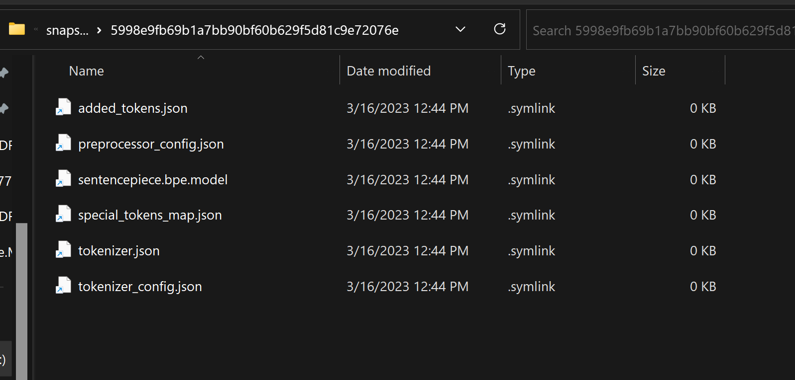Select the tokenizer_config.json file row
Screen dimensions: 795x380
139,286
